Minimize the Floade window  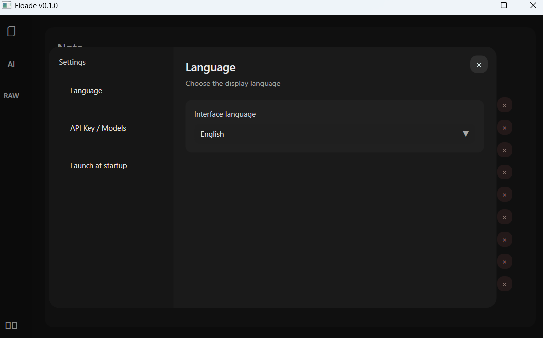(x=474, y=5)
